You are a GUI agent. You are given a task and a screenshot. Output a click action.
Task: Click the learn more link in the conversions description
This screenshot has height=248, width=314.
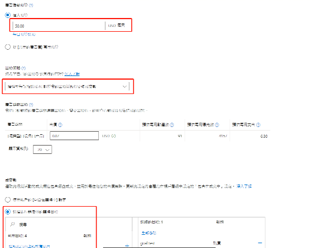click(244, 186)
